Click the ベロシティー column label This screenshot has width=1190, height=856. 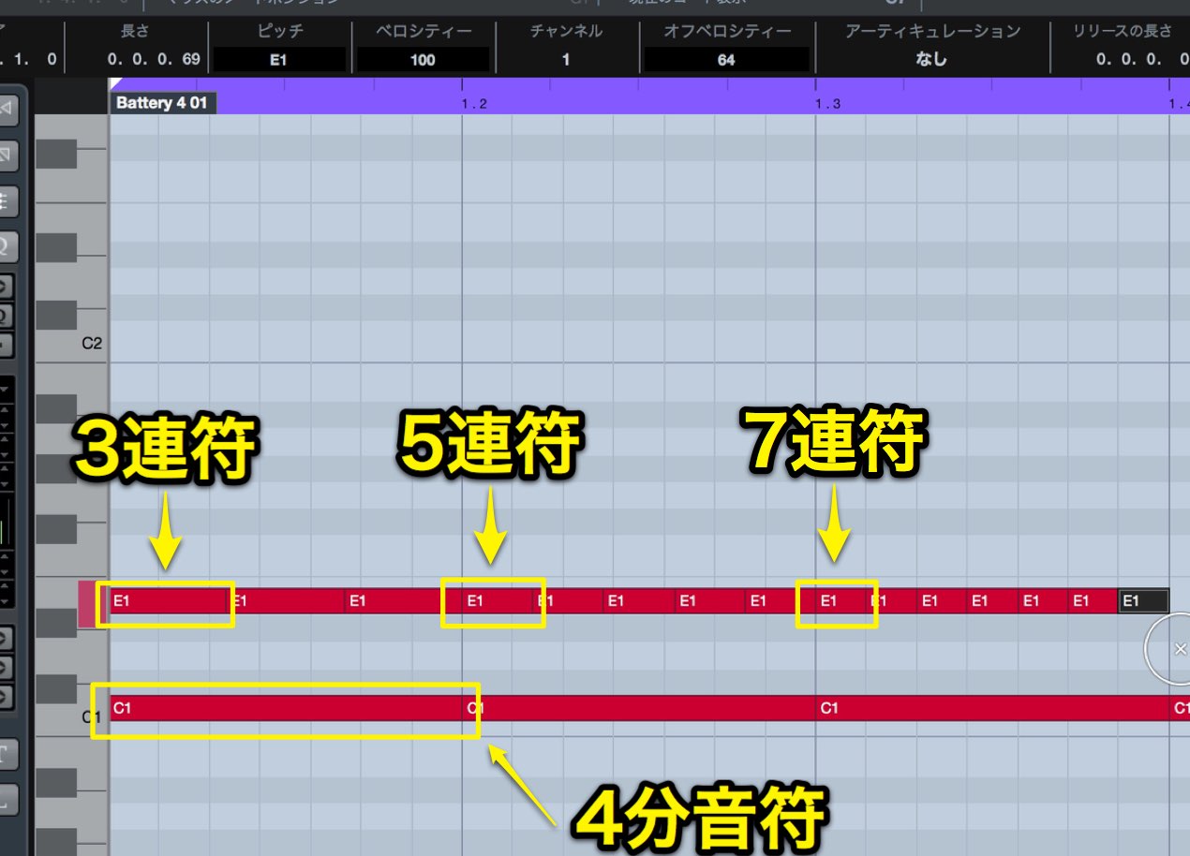point(423,31)
